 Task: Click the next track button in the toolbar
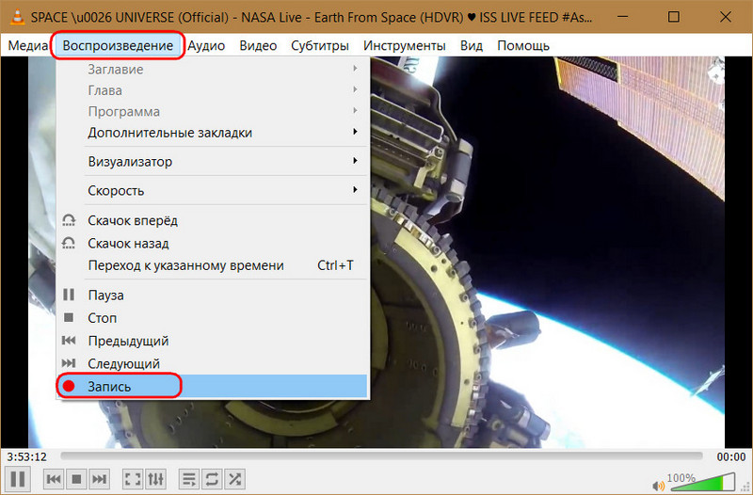[x=99, y=479]
